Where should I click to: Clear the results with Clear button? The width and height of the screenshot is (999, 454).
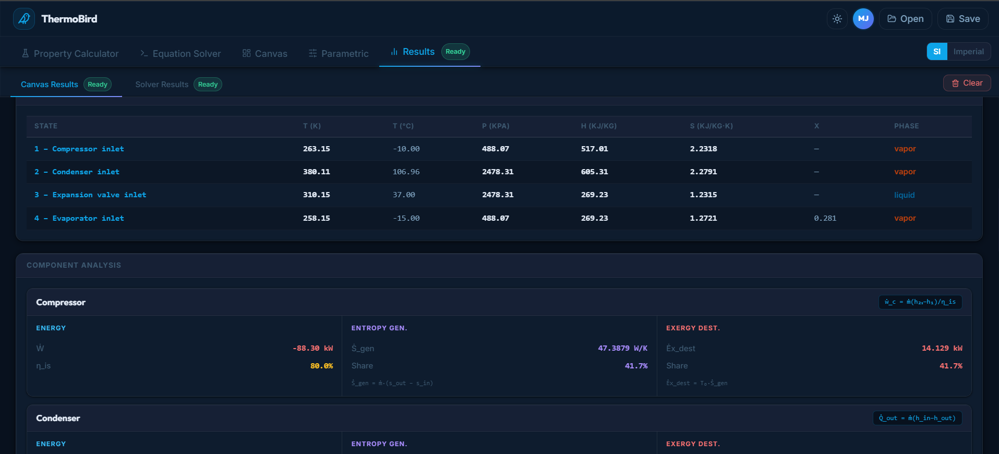[x=967, y=83]
